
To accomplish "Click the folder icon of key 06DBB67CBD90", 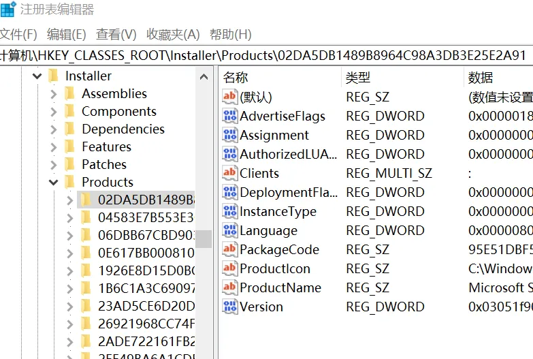I will 86,235.
